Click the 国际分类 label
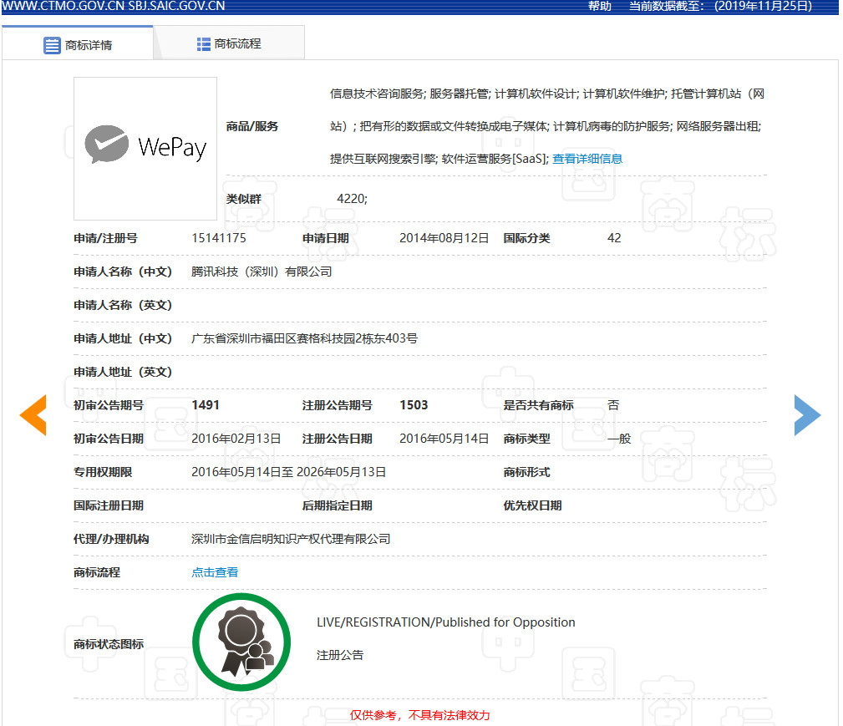 (x=526, y=238)
